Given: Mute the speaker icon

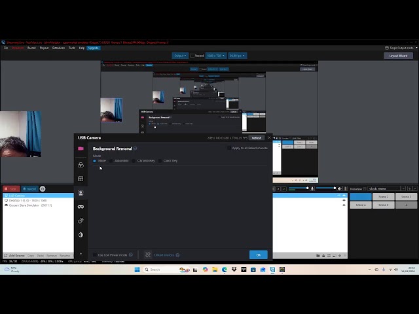Looking at the screenshot, I should (339, 189).
